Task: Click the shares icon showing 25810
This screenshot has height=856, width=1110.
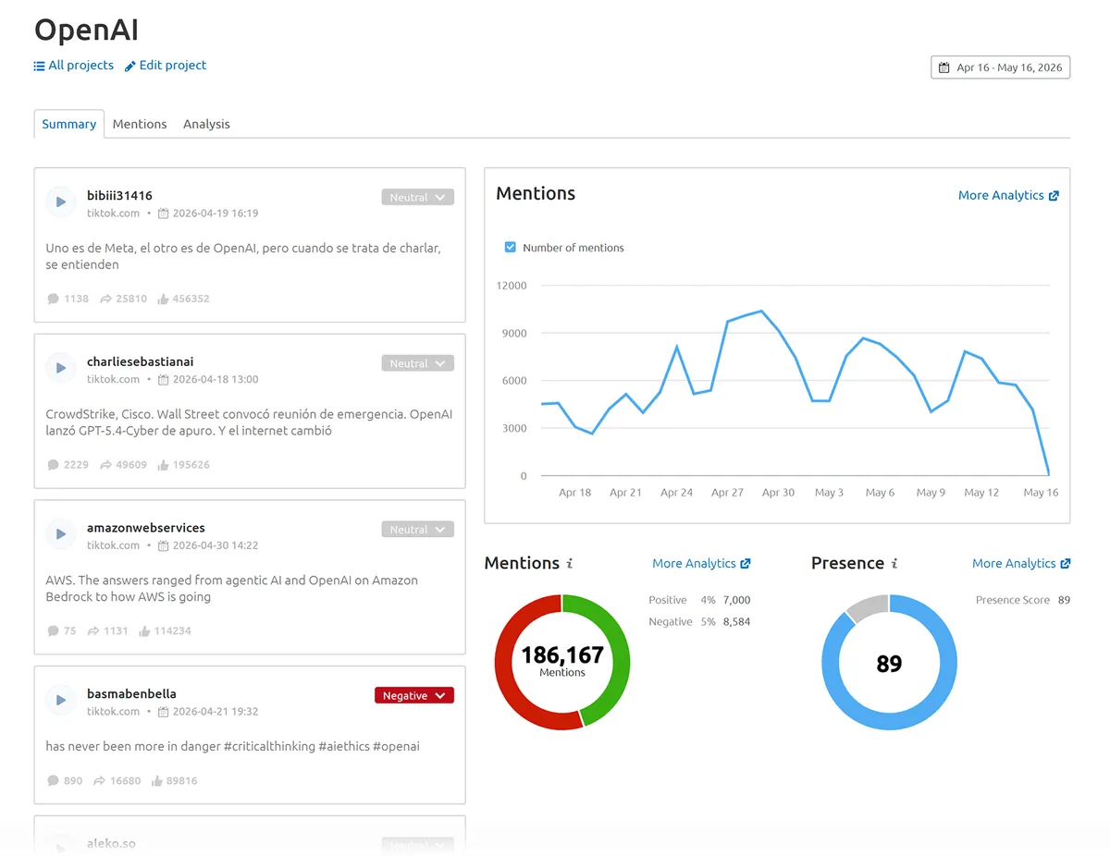Action: pyautogui.click(x=106, y=299)
